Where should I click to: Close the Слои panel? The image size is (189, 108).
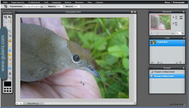pos(184,38)
